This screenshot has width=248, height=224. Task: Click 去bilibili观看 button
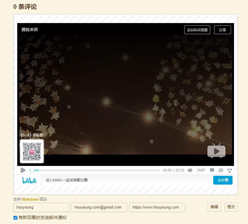pyautogui.click(x=197, y=30)
